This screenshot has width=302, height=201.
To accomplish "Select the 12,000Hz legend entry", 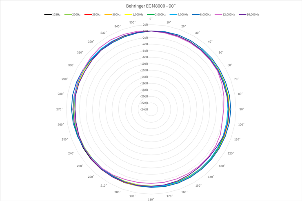I will [x=225, y=14].
